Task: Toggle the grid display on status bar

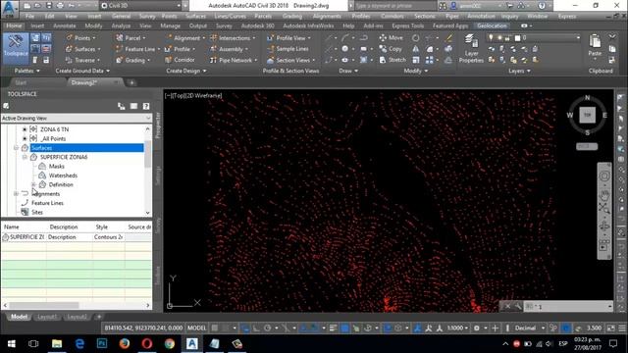Action: tap(215, 328)
